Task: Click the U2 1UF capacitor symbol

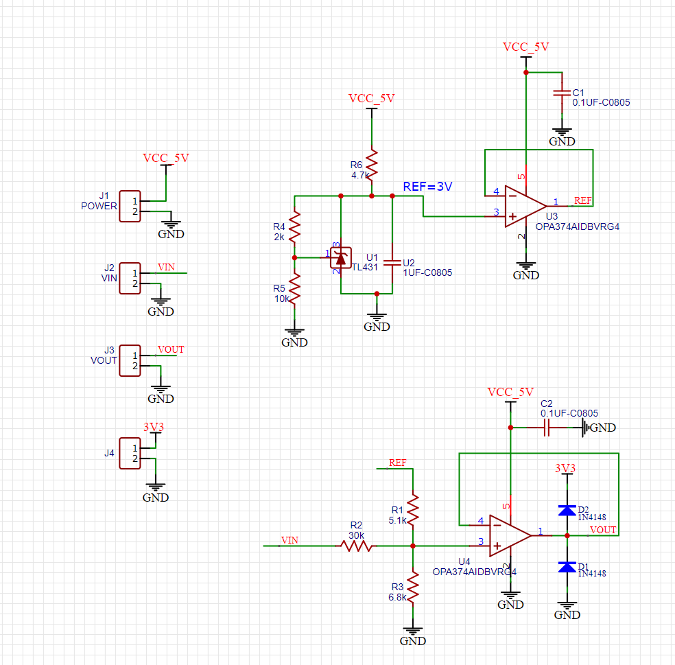Action: [392, 263]
